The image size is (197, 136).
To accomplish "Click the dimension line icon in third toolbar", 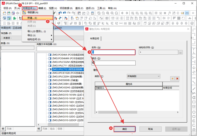I will pyautogui.click(x=121, y=23).
